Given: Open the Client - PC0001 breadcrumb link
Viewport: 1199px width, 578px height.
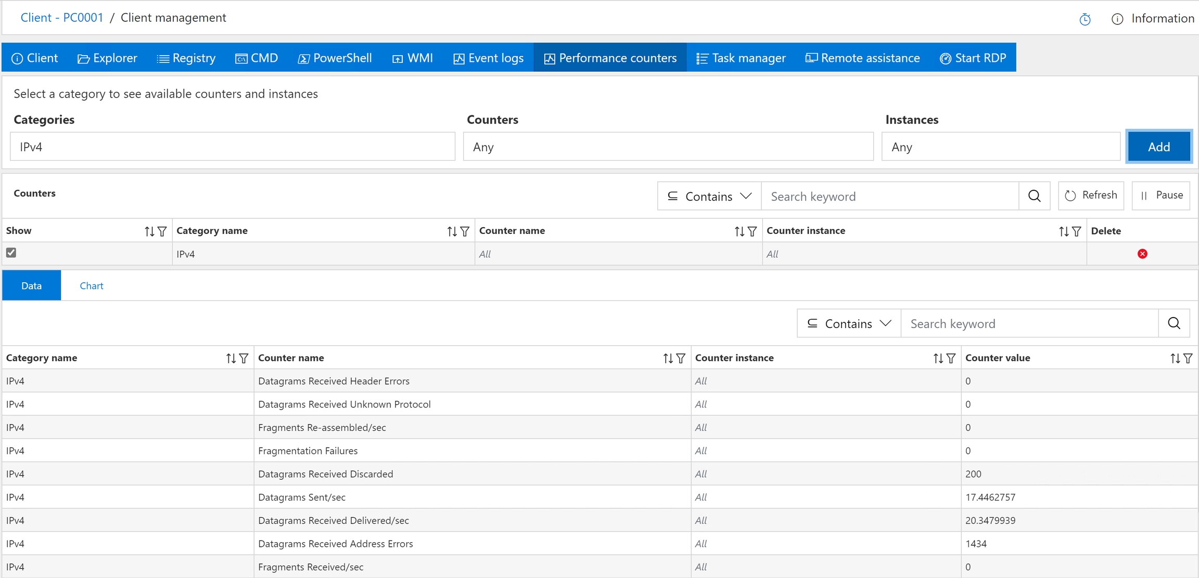Looking at the screenshot, I should tap(62, 18).
